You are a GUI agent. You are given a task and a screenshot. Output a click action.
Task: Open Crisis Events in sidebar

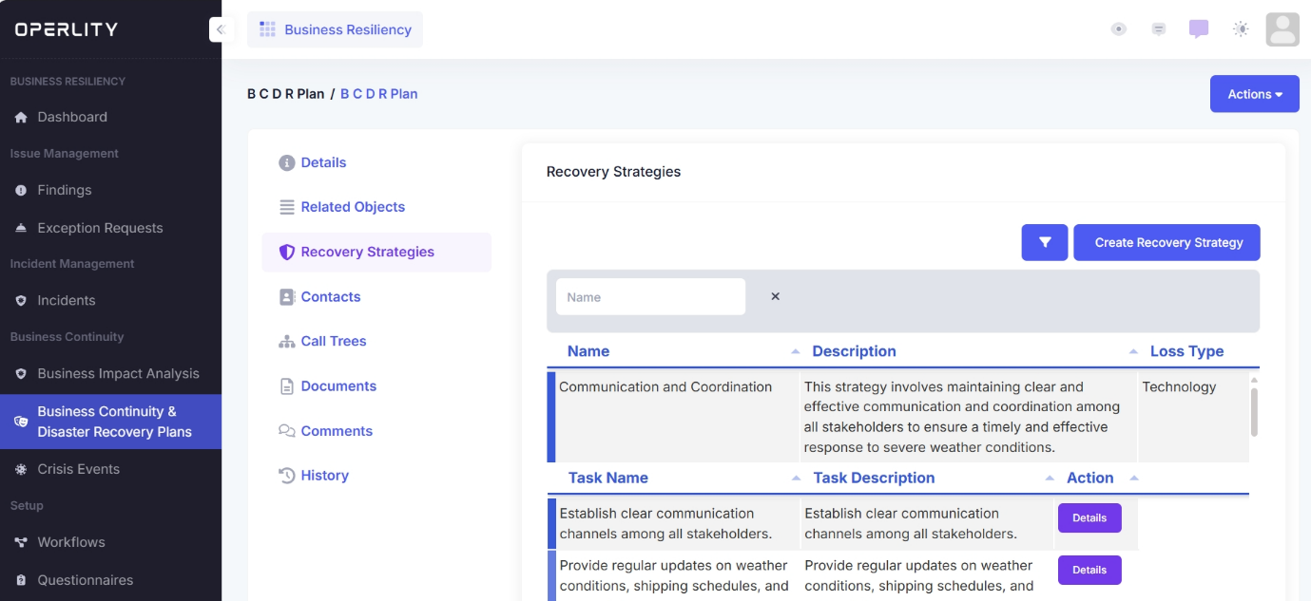point(78,469)
